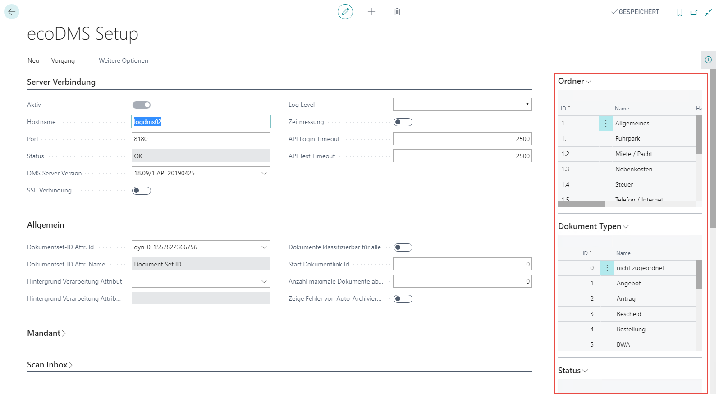The height and width of the screenshot is (394, 719).
Task: Open row menu for Allgemeines folder
Action: click(x=605, y=123)
